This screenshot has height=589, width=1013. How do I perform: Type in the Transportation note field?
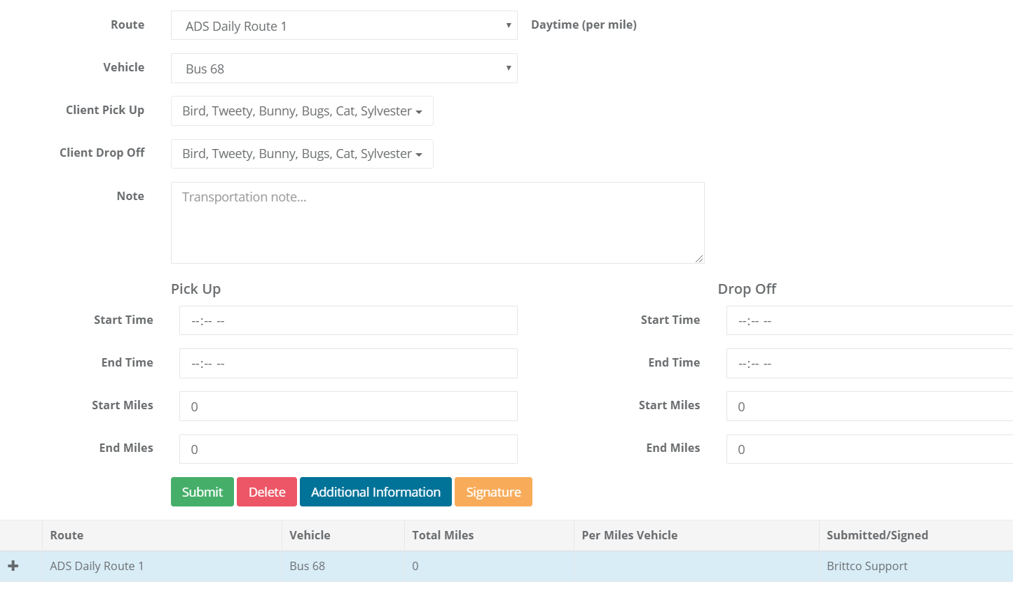[437, 222]
